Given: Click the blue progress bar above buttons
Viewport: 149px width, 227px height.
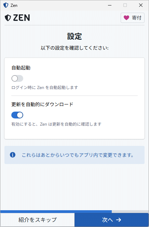Looking at the screenshot, I should coord(56,212).
